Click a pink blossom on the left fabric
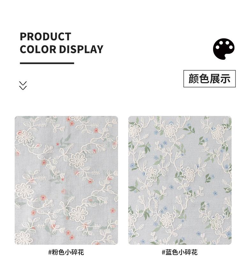 click(x=96, y=131)
